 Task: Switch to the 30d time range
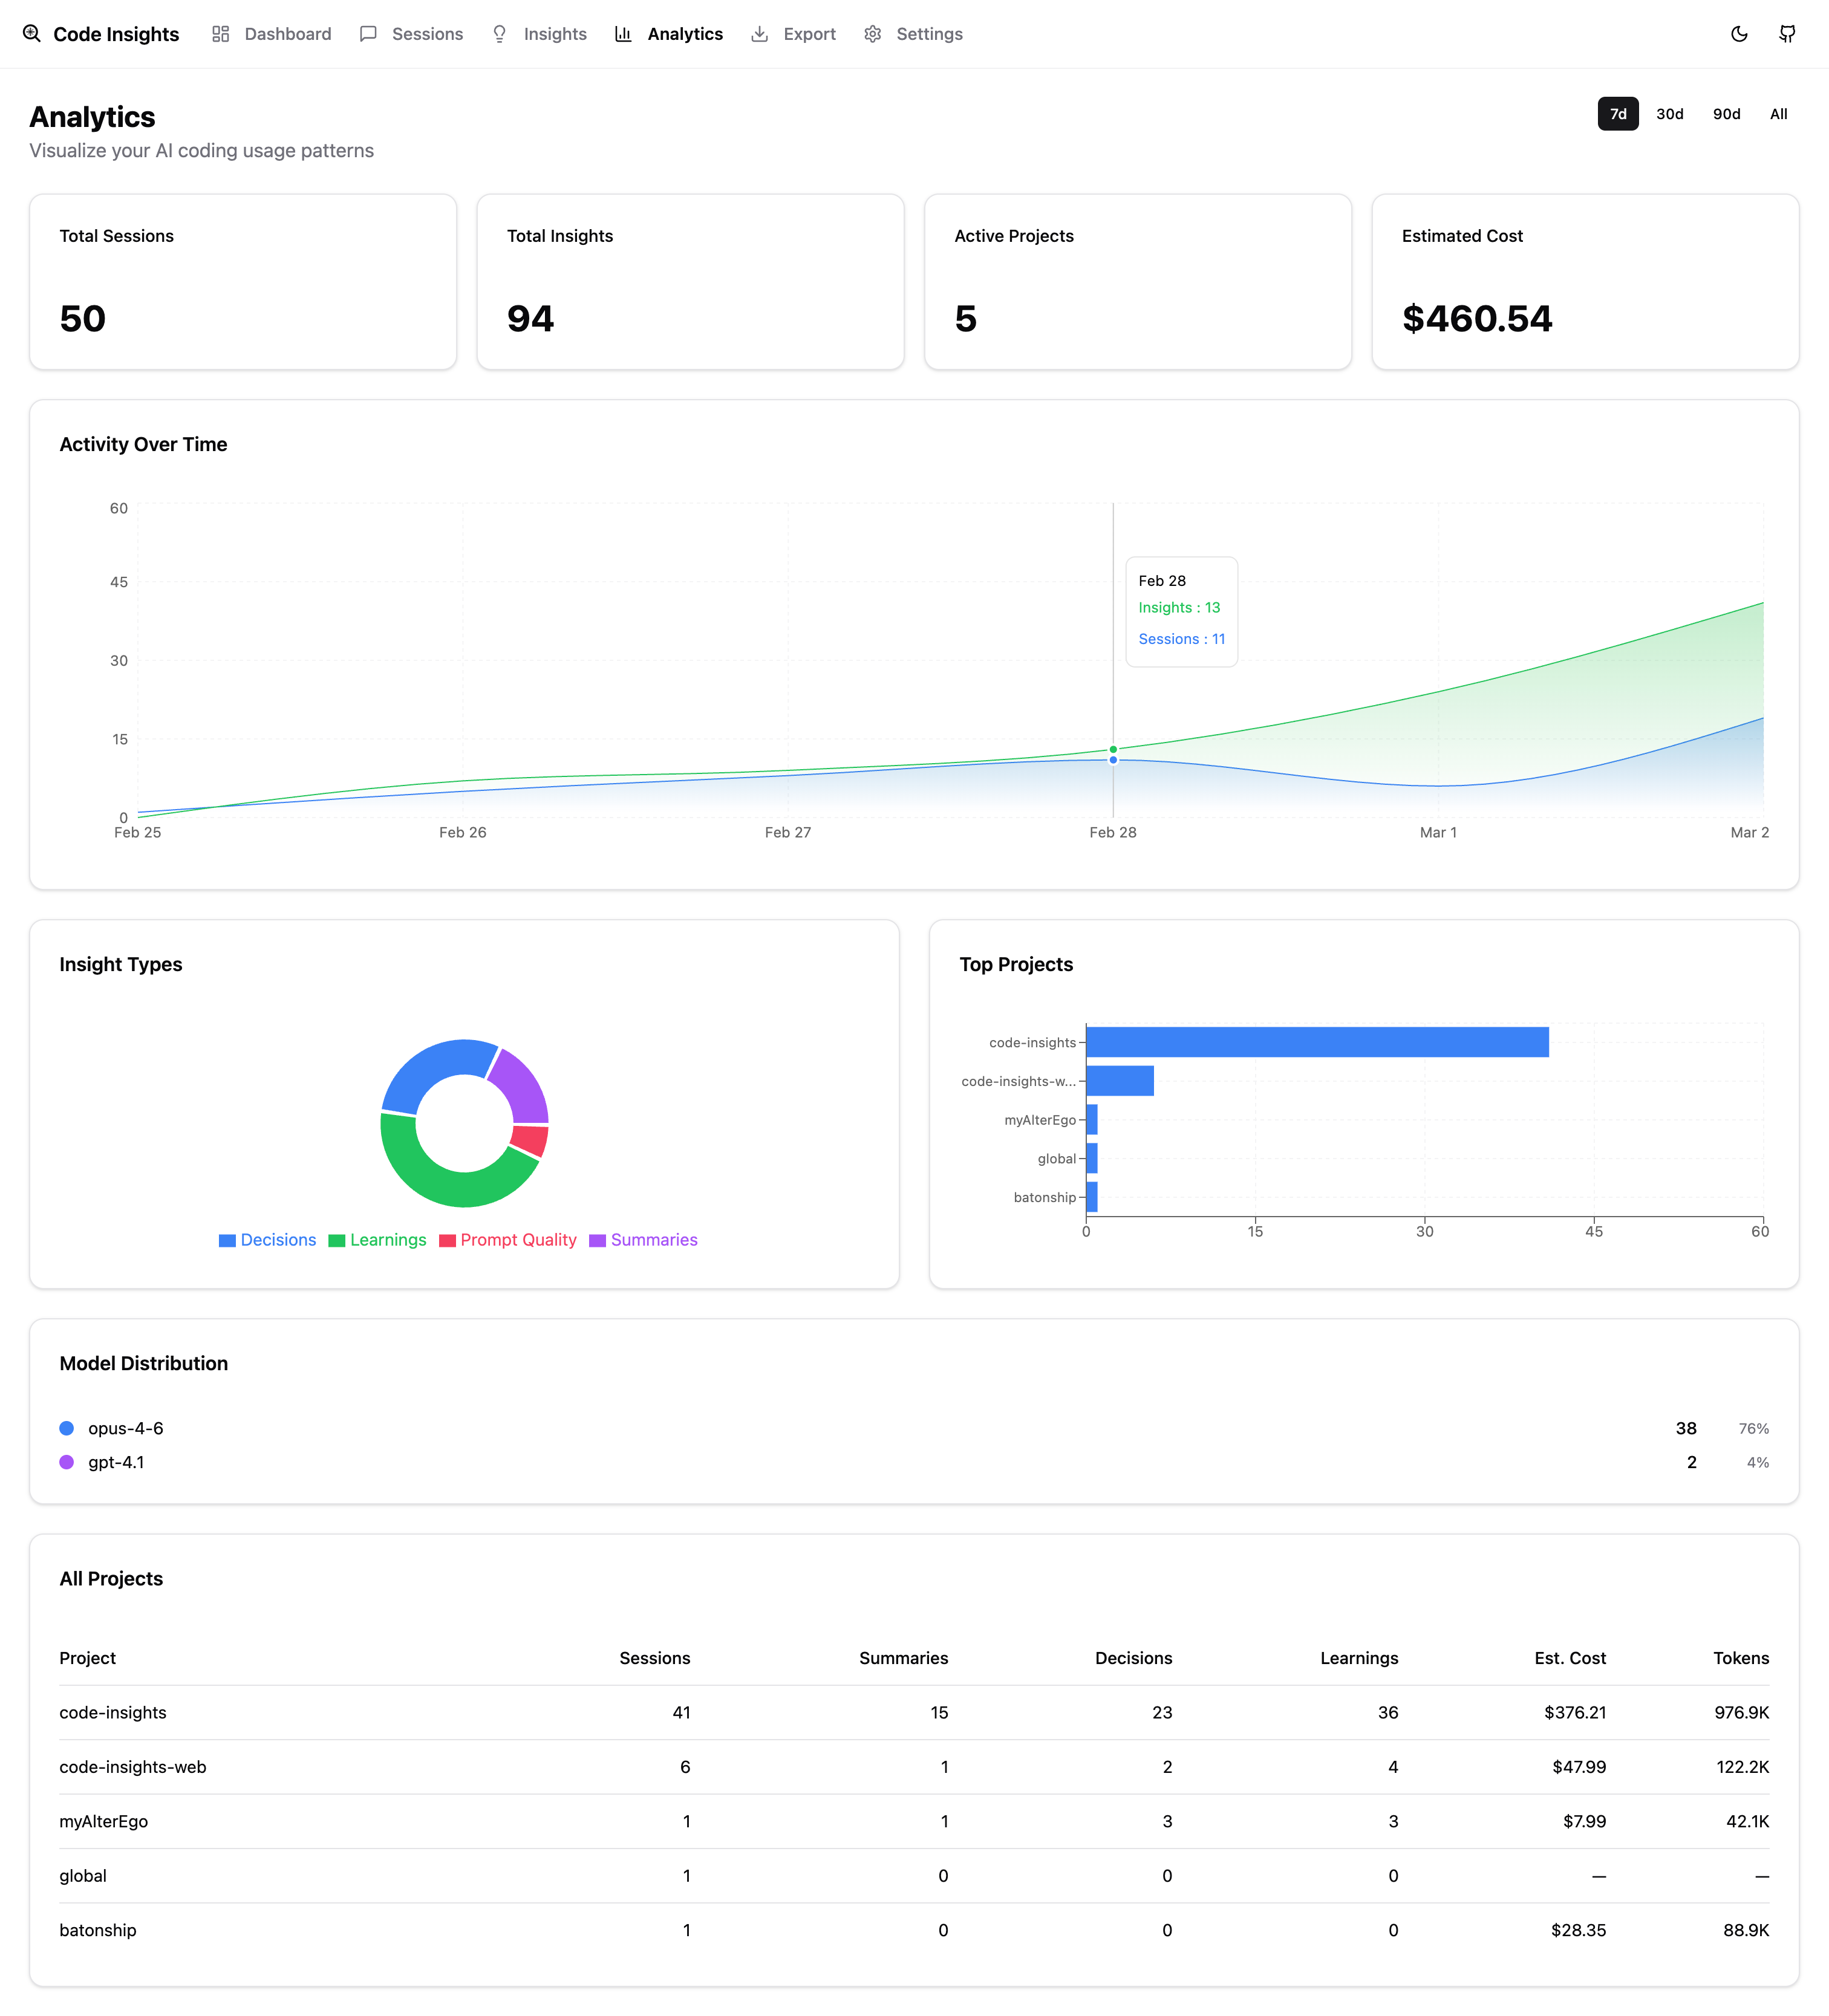[x=1669, y=114]
